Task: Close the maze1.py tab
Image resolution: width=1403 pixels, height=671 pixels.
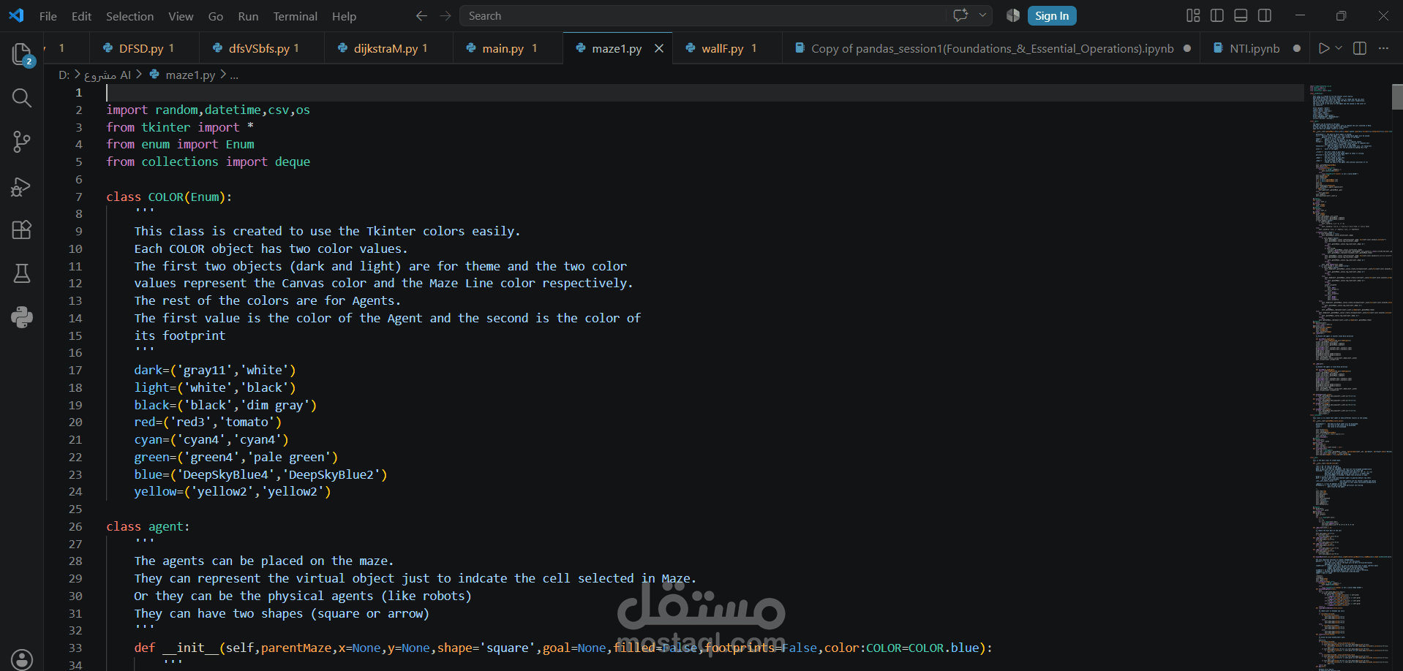Action: [659, 48]
